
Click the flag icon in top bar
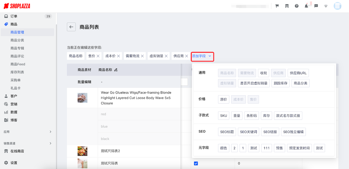tap(277, 6)
